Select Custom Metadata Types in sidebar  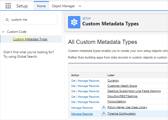[30, 39]
